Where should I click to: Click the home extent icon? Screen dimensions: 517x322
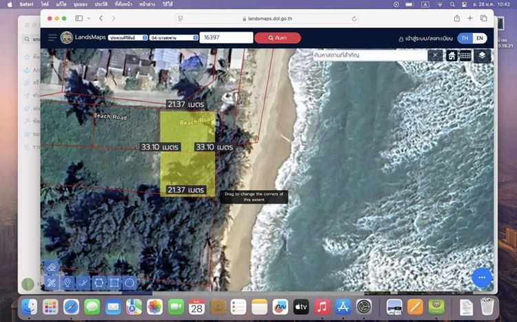(x=452, y=56)
